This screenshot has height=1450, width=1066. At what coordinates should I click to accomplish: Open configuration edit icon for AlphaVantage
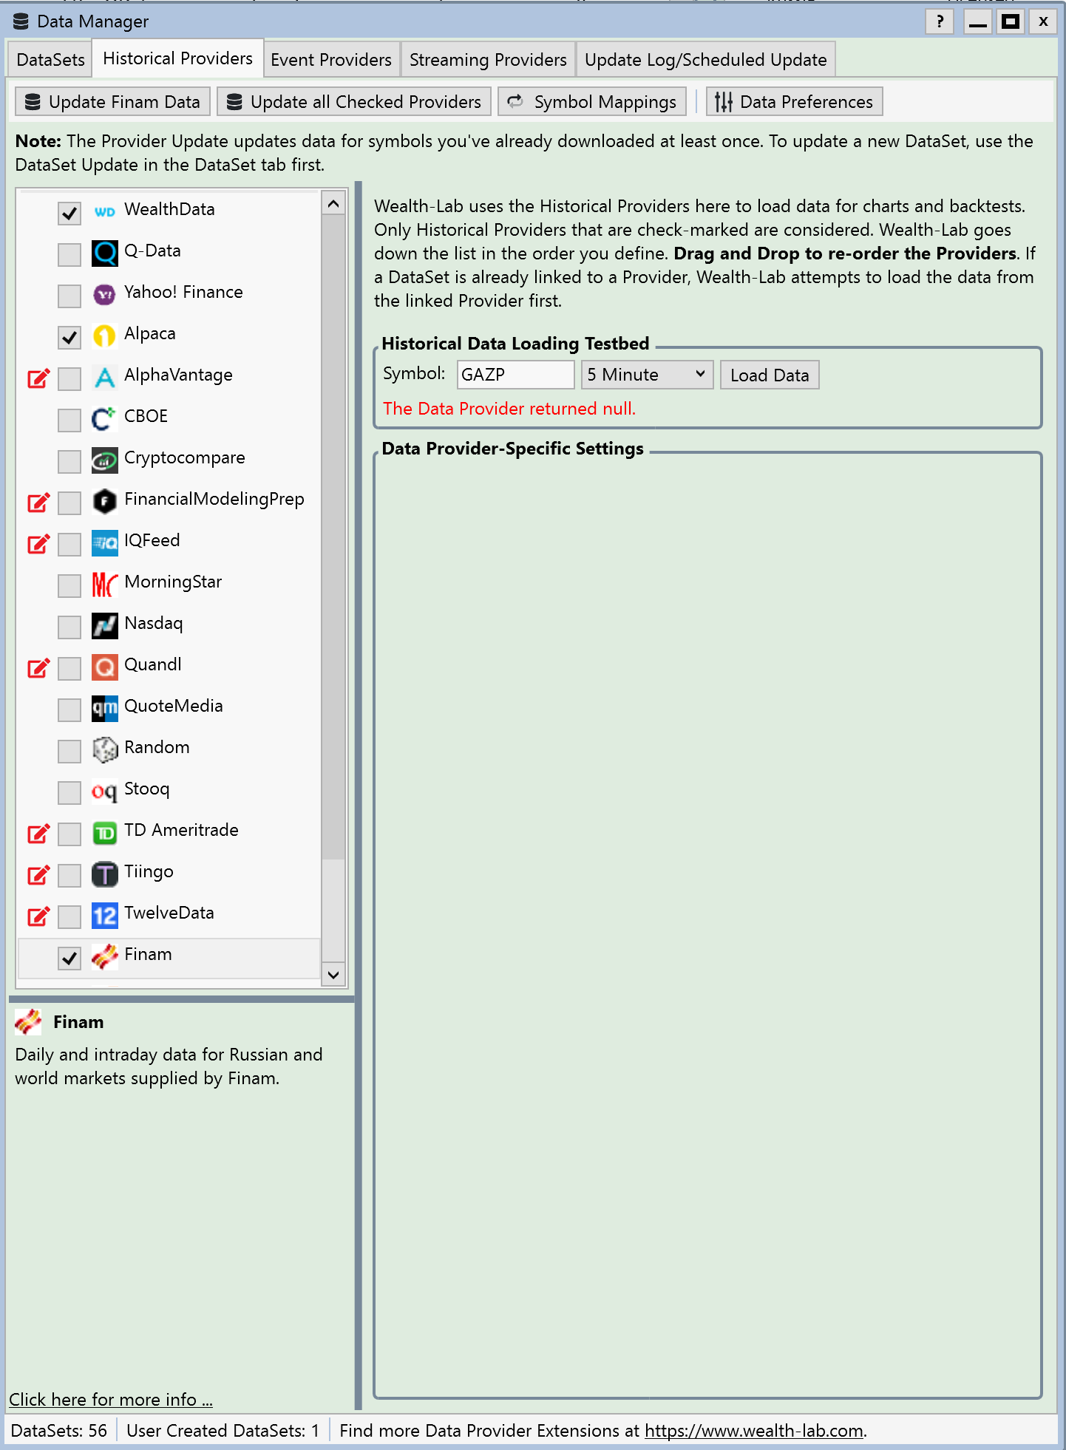38,378
